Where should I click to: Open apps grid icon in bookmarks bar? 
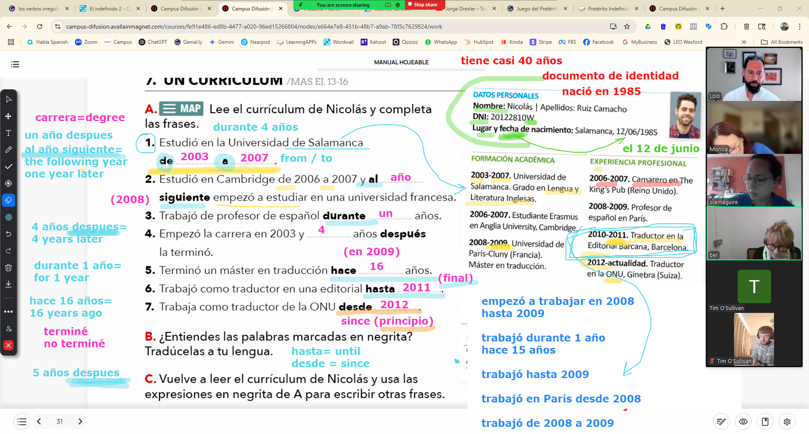tap(11, 42)
